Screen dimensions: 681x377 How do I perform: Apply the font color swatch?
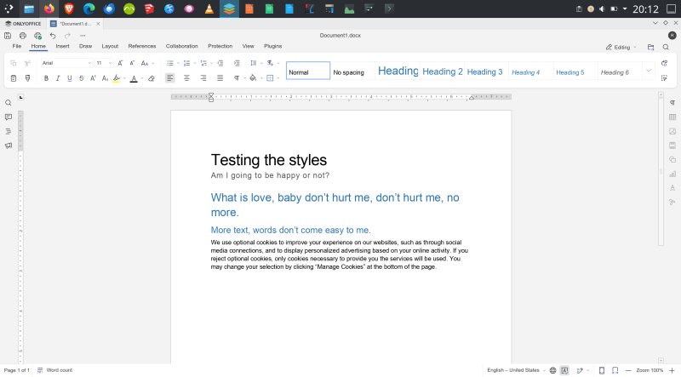click(134, 78)
